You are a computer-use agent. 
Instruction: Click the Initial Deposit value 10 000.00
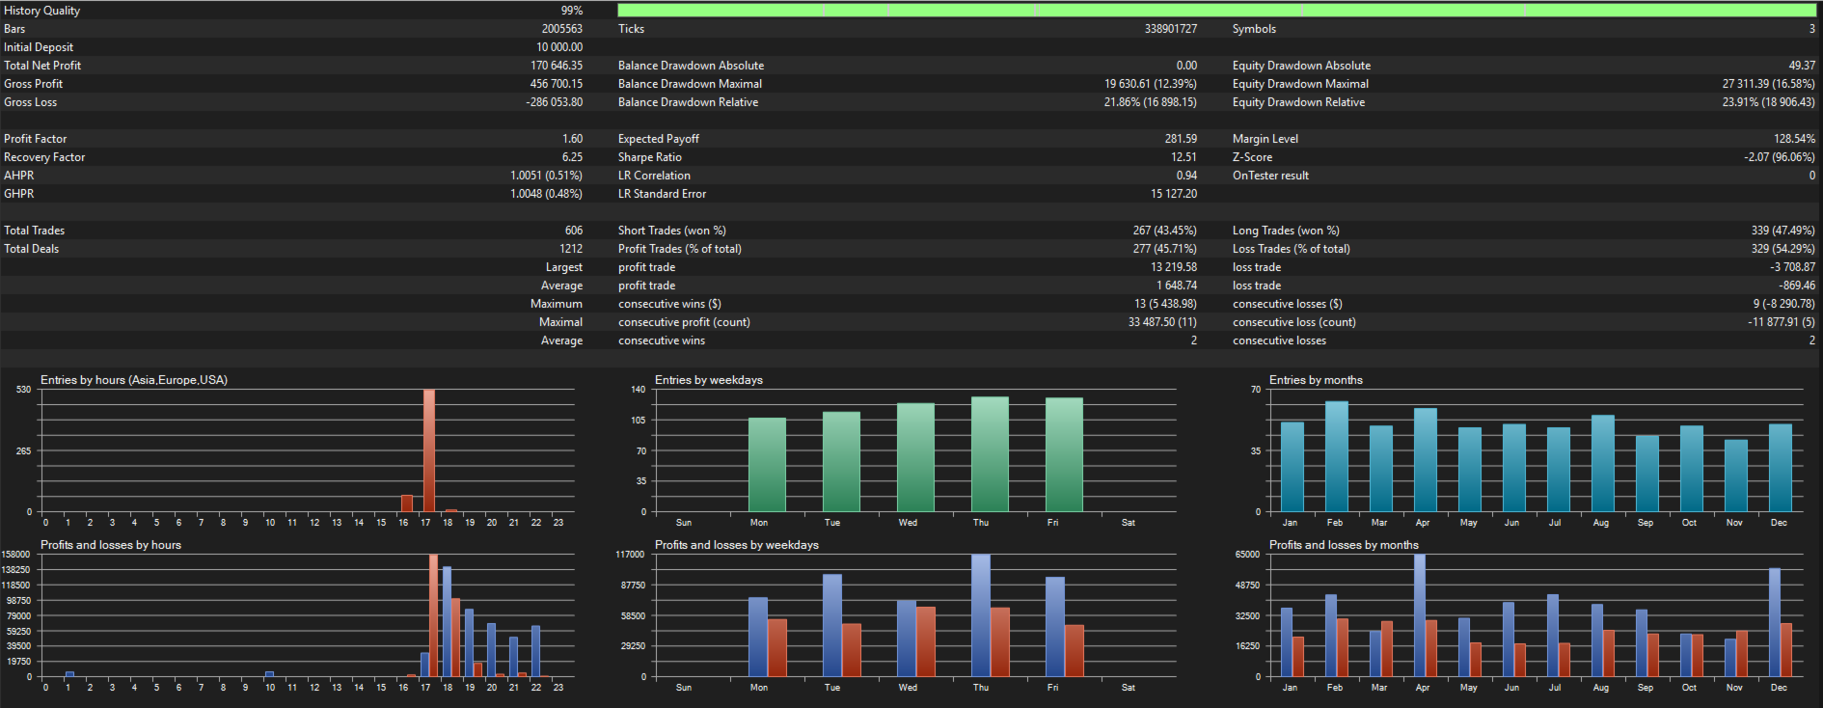click(x=559, y=47)
